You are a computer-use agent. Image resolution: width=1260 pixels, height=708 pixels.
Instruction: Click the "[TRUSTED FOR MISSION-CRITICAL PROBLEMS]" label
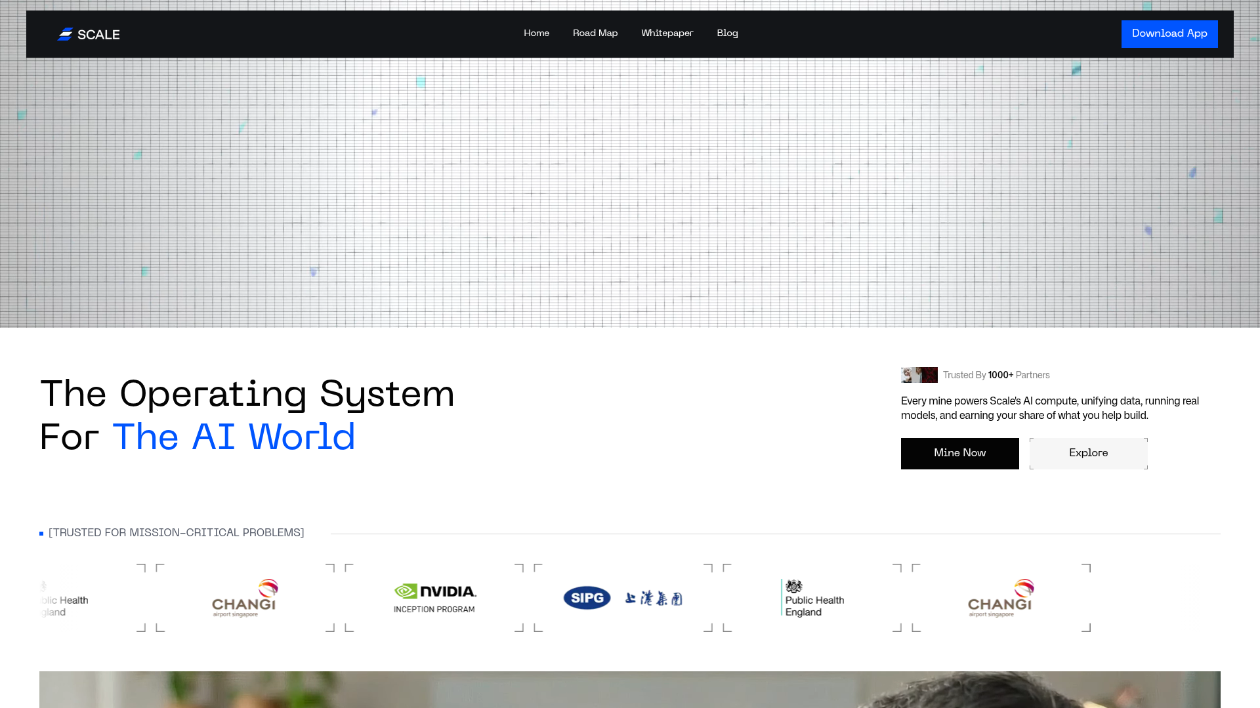pos(177,533)
